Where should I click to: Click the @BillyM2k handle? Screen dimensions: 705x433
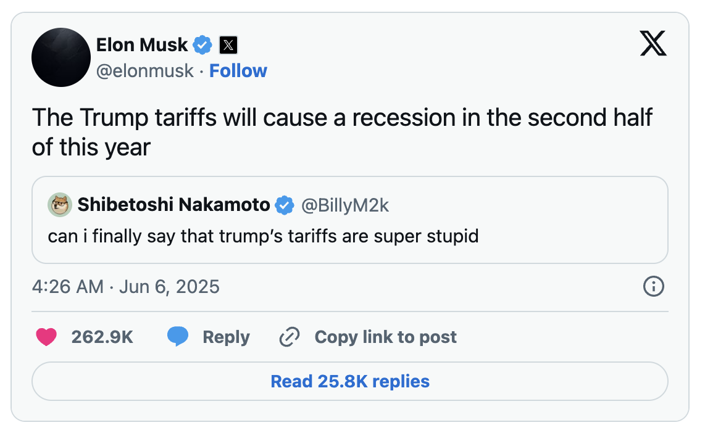click(345, 205)
